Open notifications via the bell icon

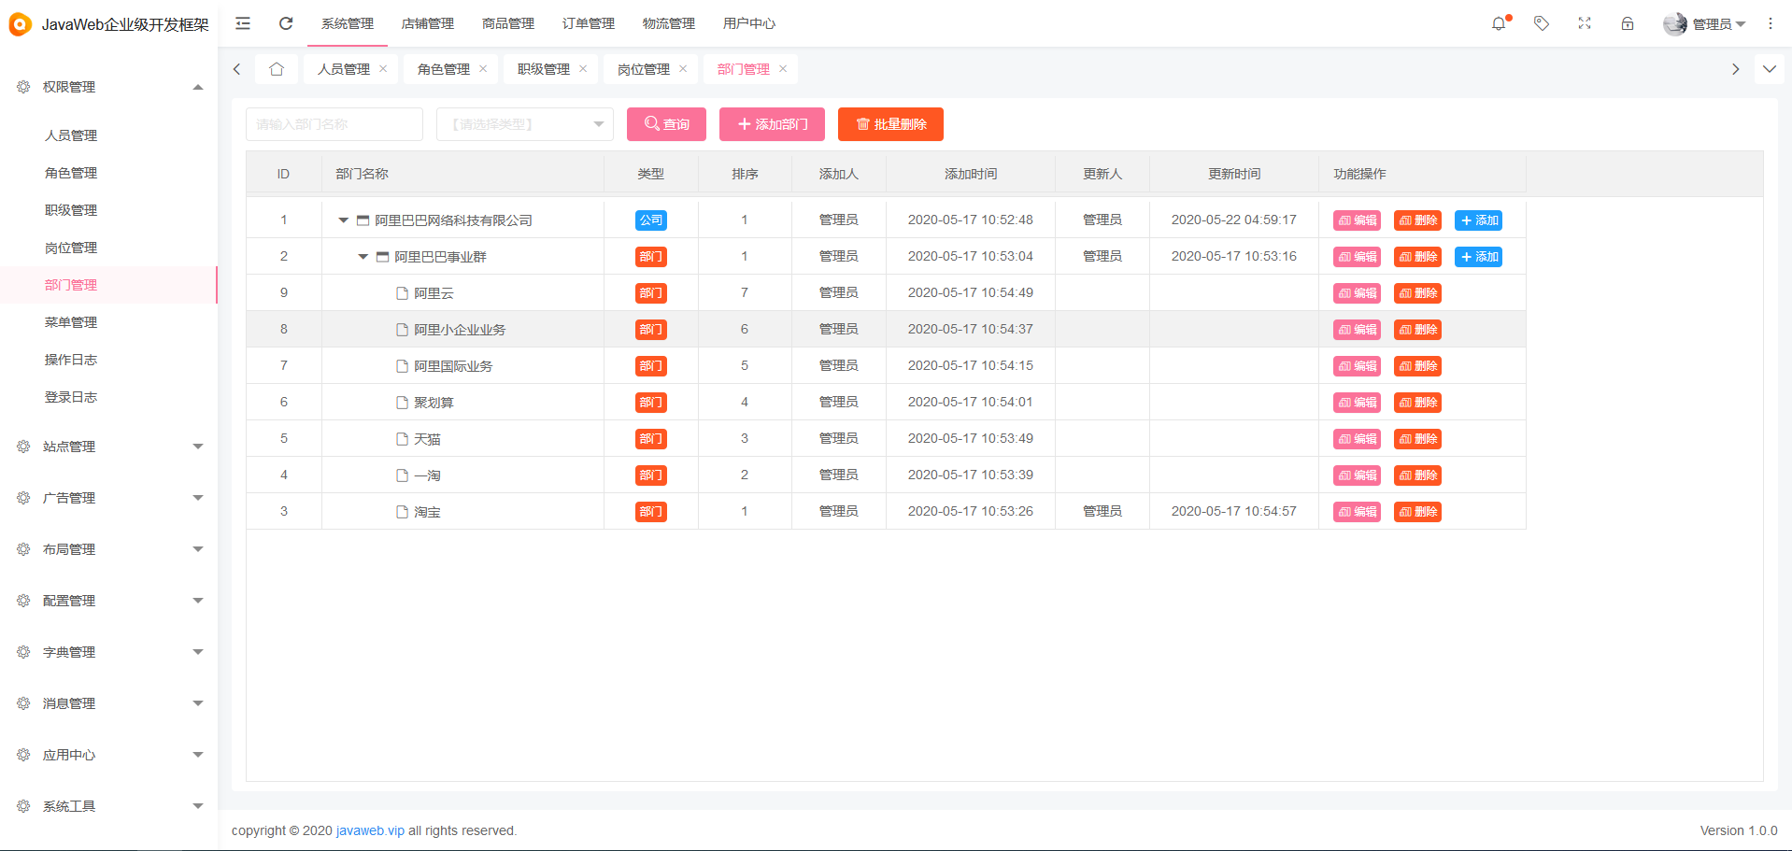[x=1499, y=23]
